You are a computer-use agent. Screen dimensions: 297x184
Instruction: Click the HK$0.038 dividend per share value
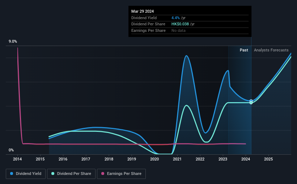[180, 24]
